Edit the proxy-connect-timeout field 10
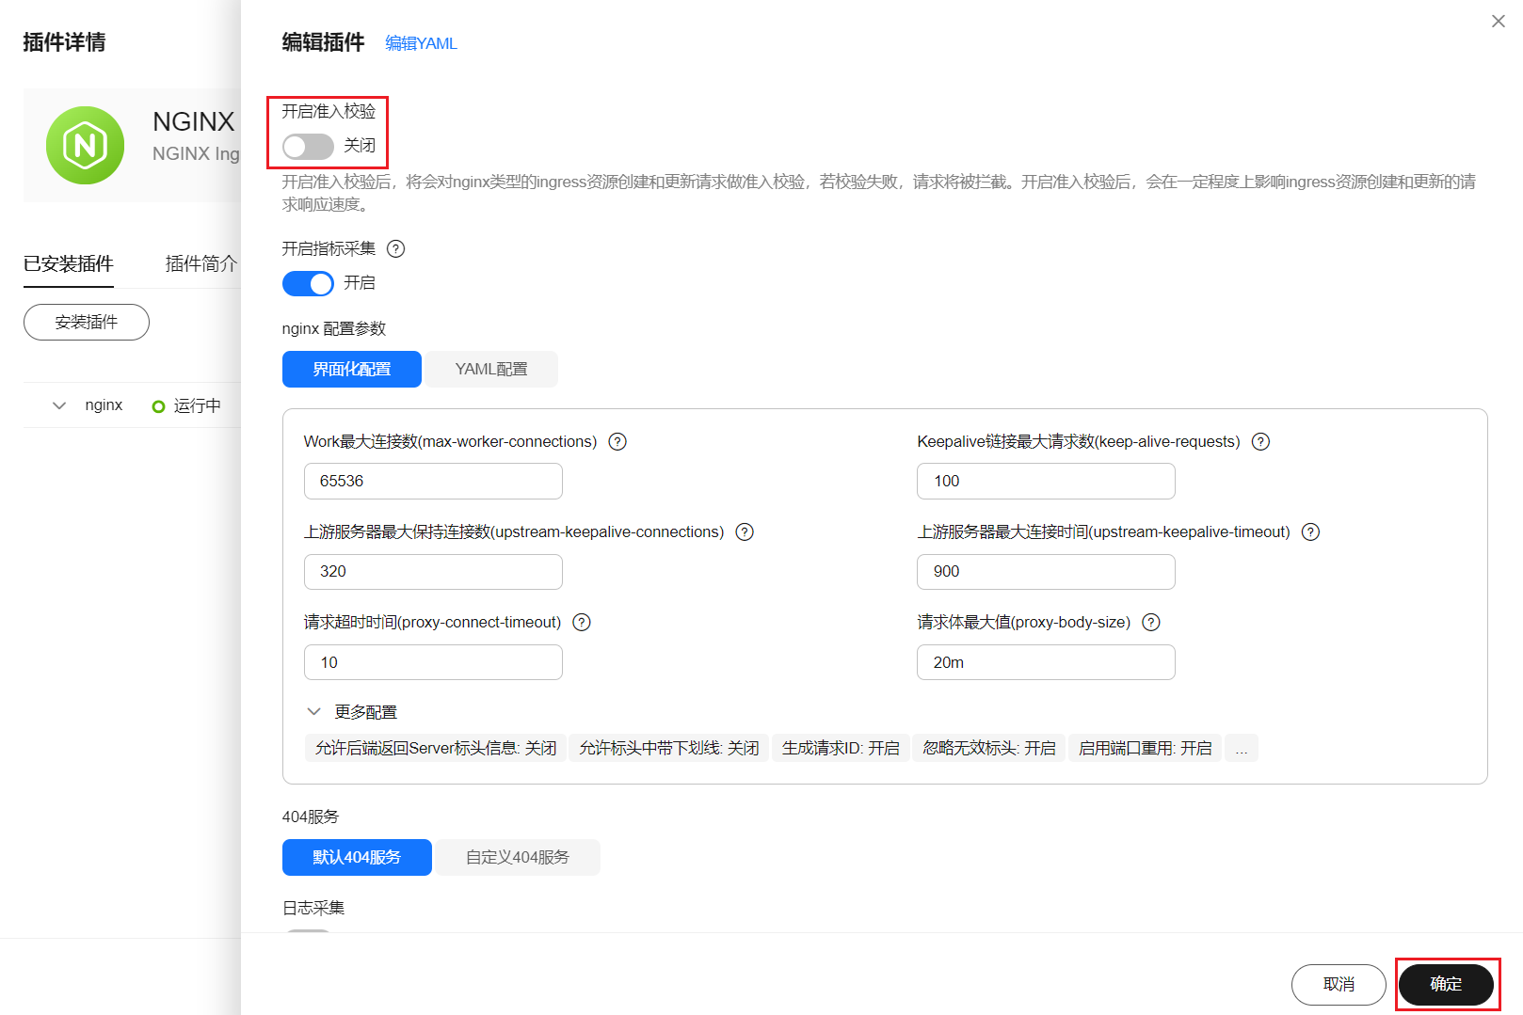The width and height of the screenshot is (1523, 1015). (433, 662)
